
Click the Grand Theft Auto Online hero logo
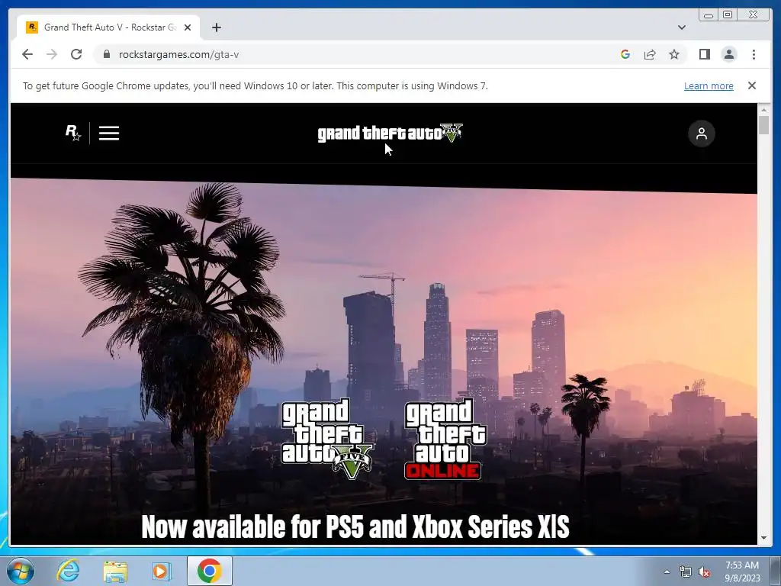[445, 439]
